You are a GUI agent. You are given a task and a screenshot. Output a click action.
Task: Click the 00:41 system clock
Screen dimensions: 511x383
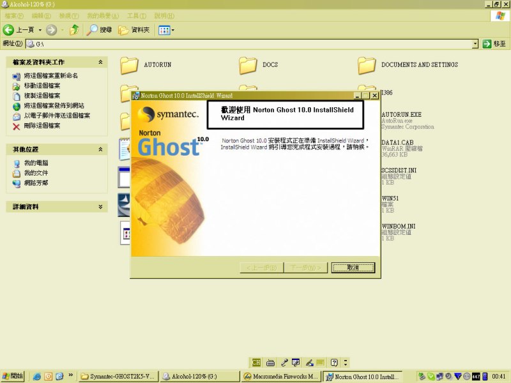coord(499,377)
